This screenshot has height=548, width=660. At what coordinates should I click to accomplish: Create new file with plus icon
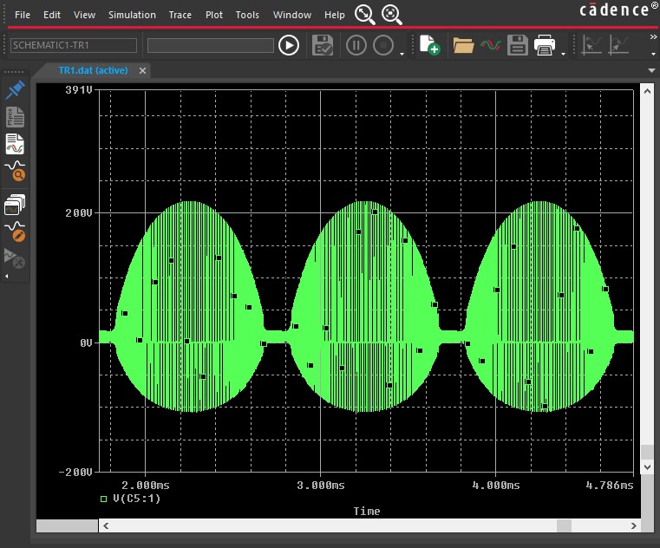pos(430,45)
